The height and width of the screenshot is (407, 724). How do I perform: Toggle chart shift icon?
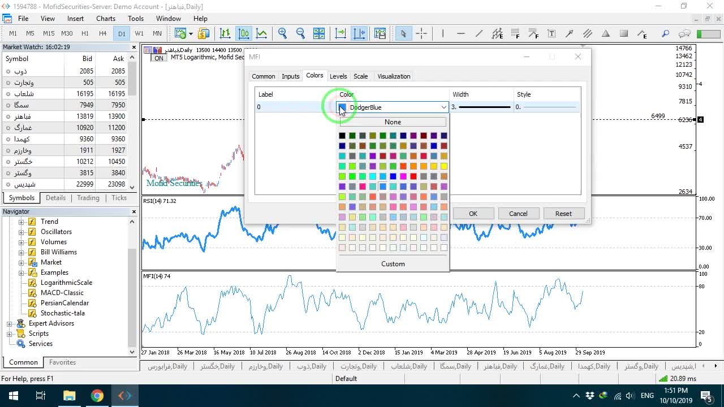[359, 33]
